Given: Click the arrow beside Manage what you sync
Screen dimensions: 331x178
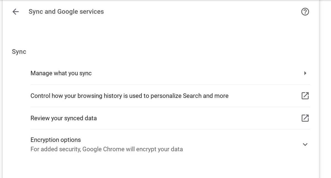Looking at the screenshot, I should pos(305,73).
